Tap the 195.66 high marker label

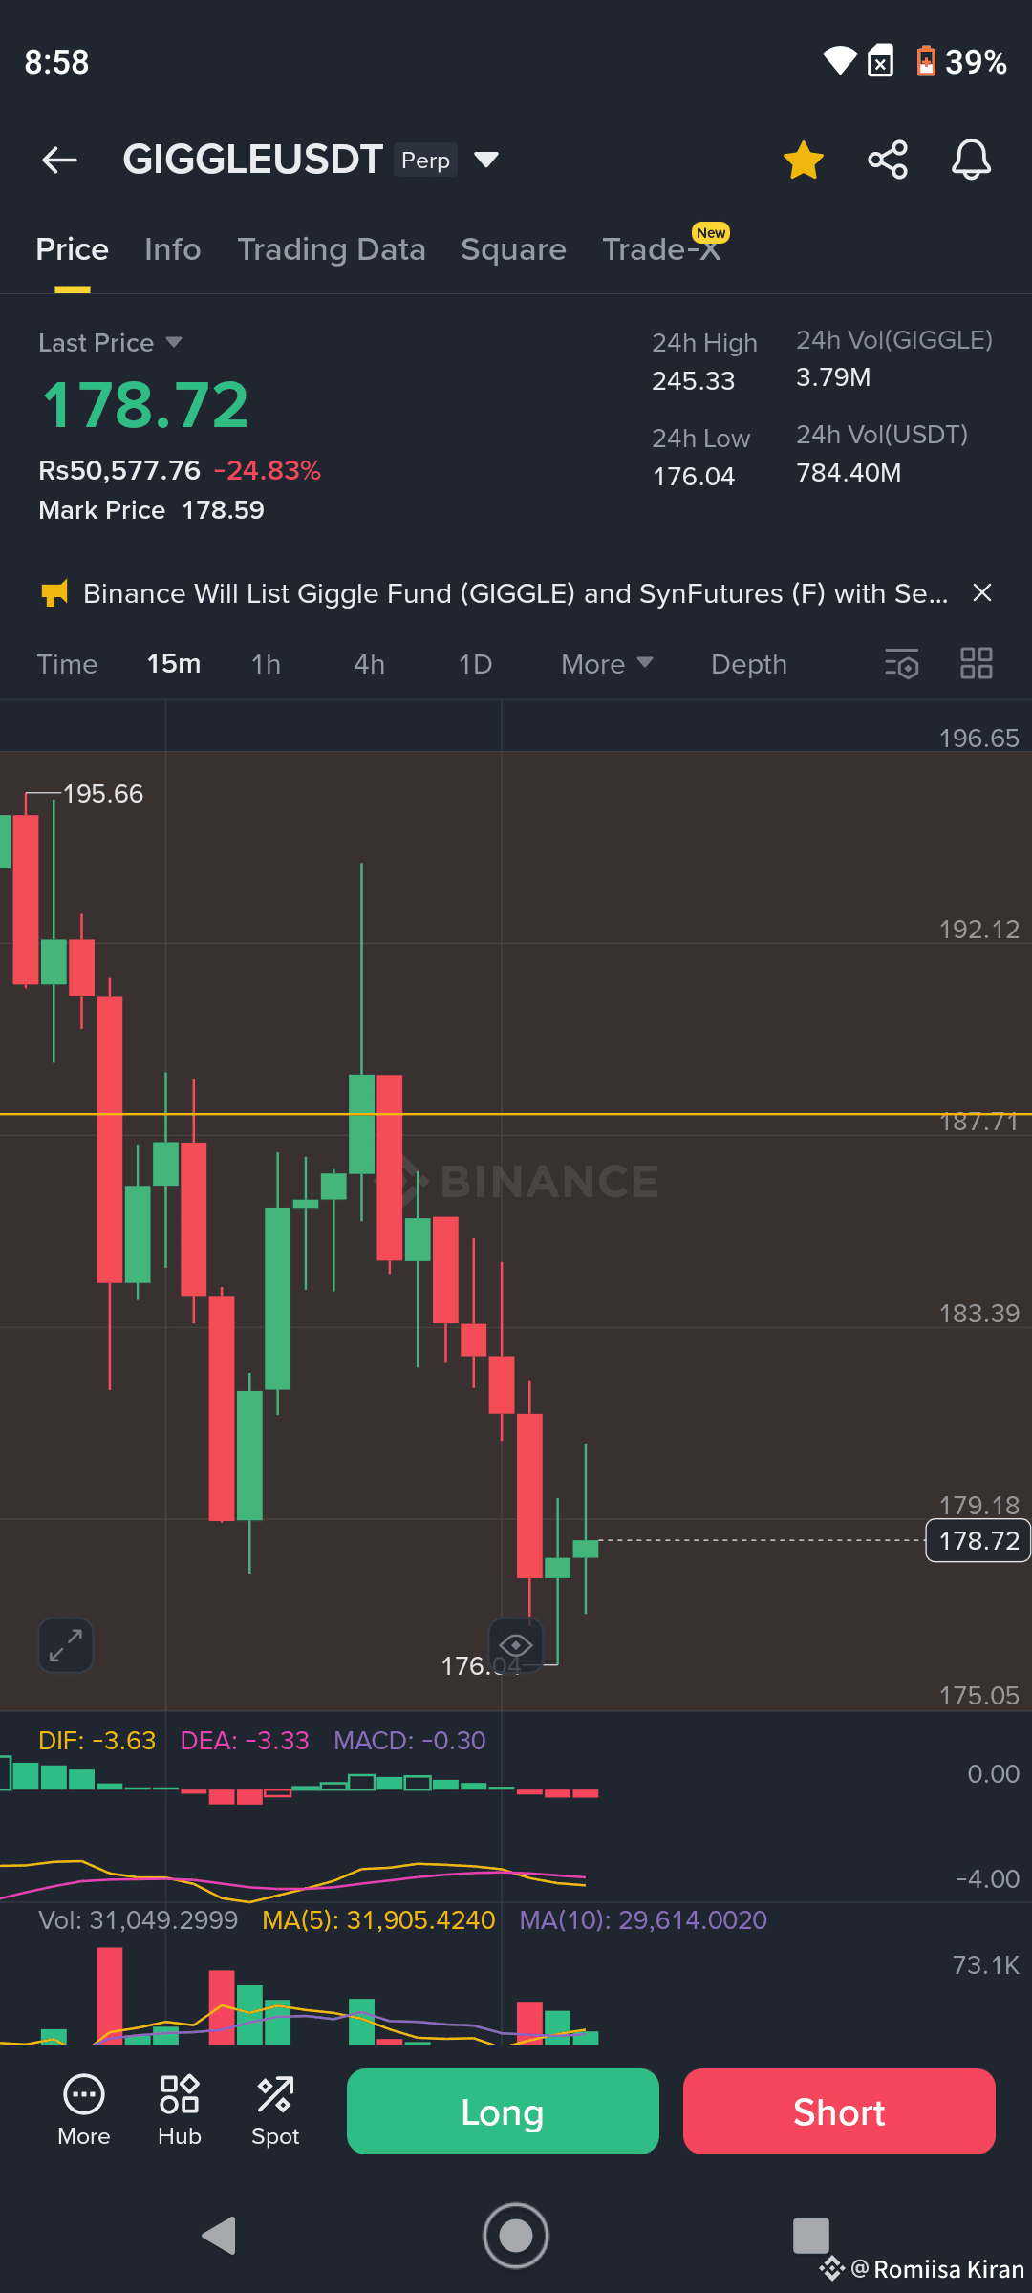(103, 794)
